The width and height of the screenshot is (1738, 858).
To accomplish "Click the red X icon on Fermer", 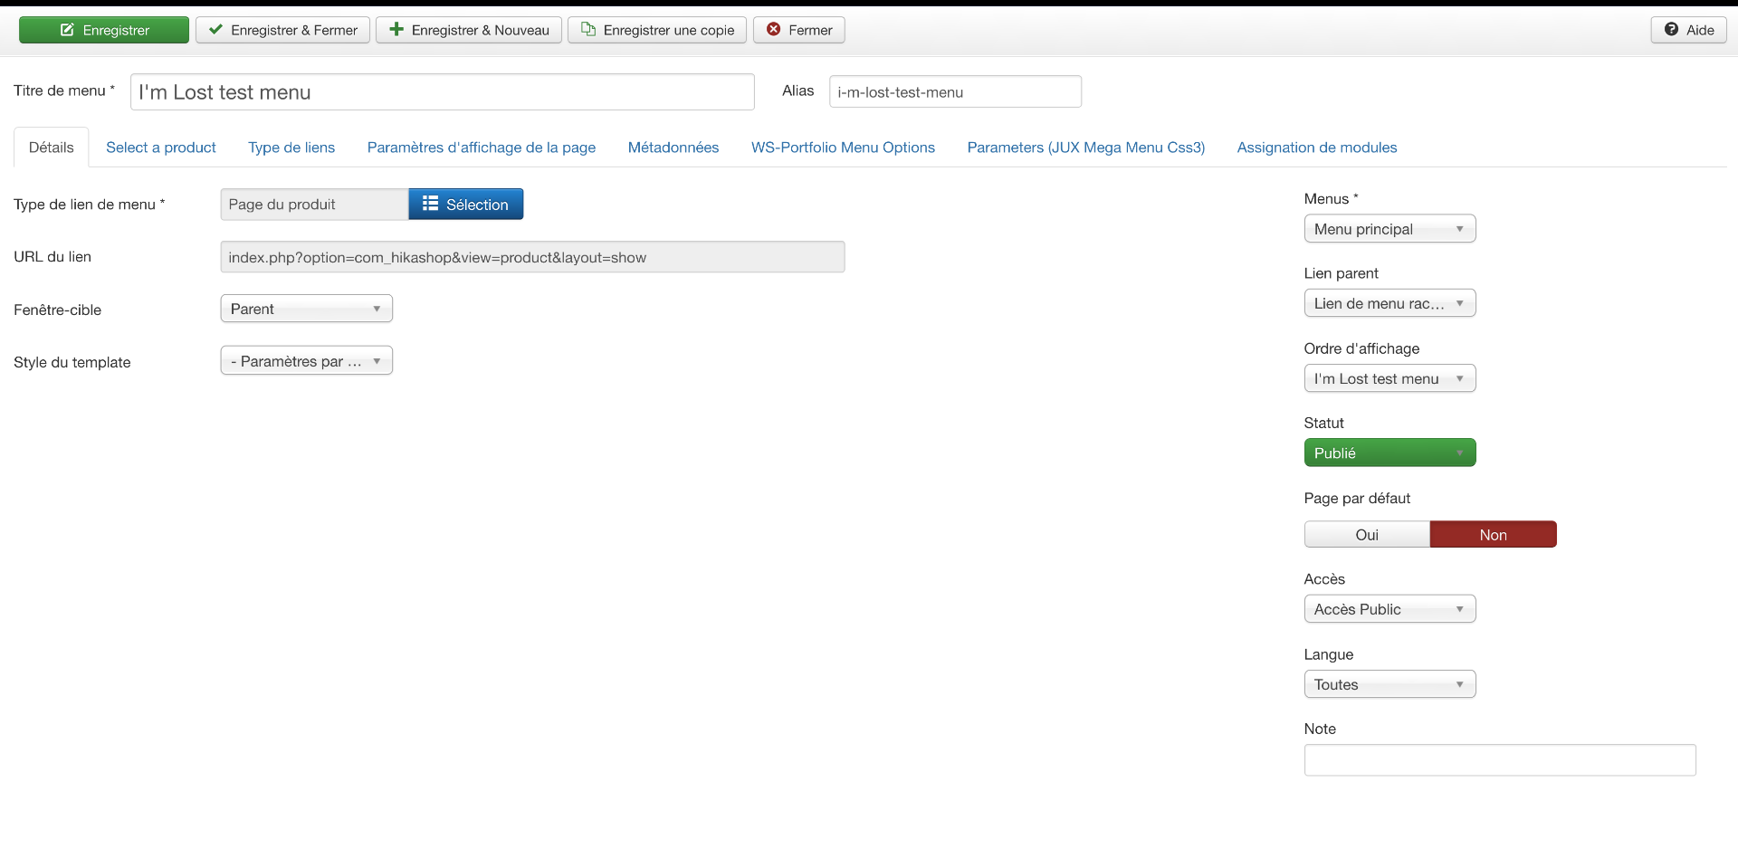I will [x=774, y=30].
